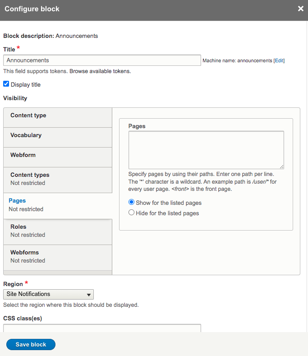308x356 pixels.
Task: Expand the Region dropdown showing Site Notifications
Action: click(x=48, y=295)
